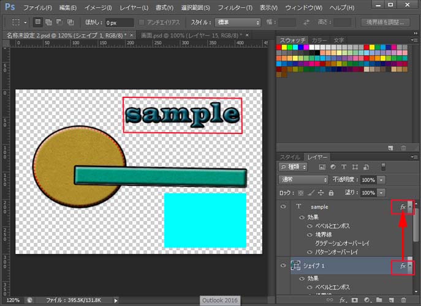Choose the Subtract from Selection mode icon
Image resolution: width=421 pixels, height=306 pixels.
coord(59,22)
